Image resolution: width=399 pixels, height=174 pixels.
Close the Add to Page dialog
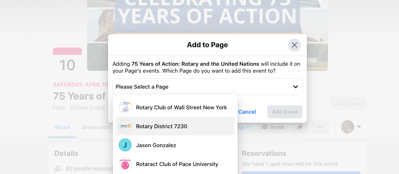coord(295,45)
